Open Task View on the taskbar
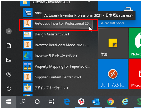The height and width of the screenshot is (109, 141). (x=51, y=102)
